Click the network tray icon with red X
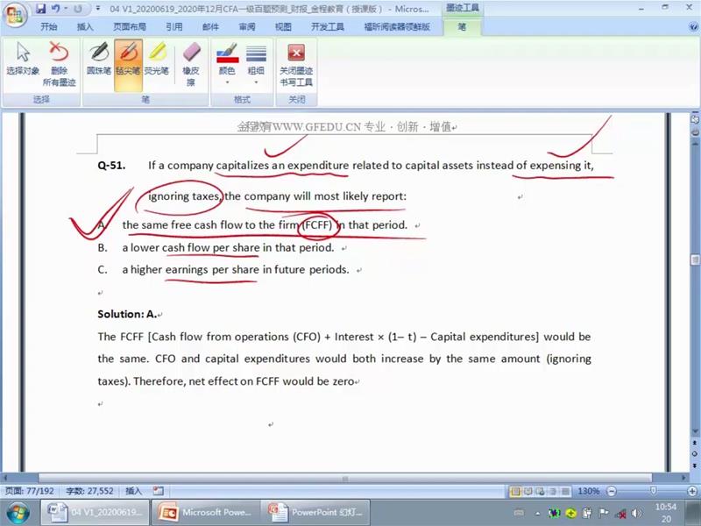The width and height of the screenshot is (701, 526). tap(620, 514)
